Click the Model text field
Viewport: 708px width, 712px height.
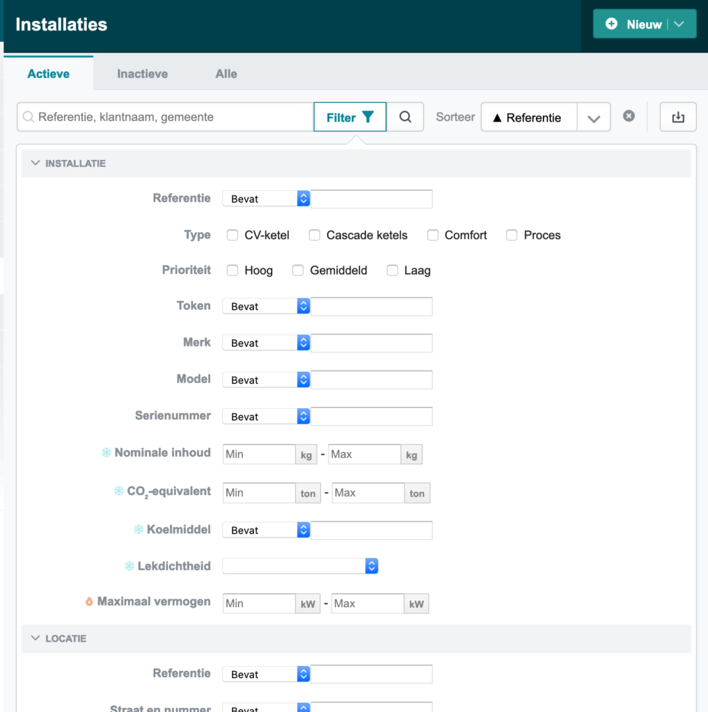[x=372, y=380]
